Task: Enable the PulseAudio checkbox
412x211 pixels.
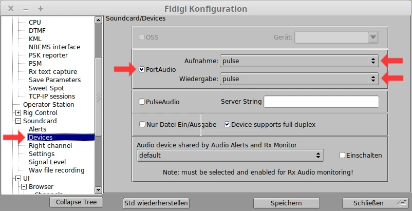Action: (142, 102)
